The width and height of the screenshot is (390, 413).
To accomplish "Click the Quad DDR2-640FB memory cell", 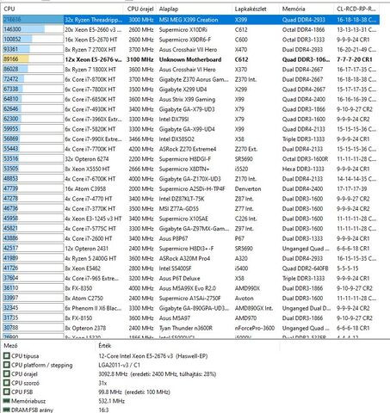I will (x=305, y=268).
